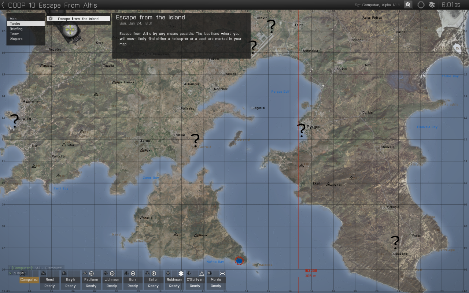Click the Pyrgos Gulf water label
469x293 pixels.
pos(281,92)
